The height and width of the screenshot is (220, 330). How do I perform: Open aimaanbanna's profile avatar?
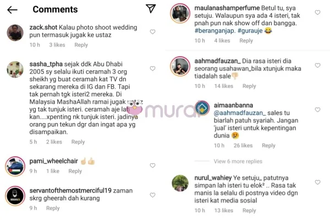click(202, 108)
